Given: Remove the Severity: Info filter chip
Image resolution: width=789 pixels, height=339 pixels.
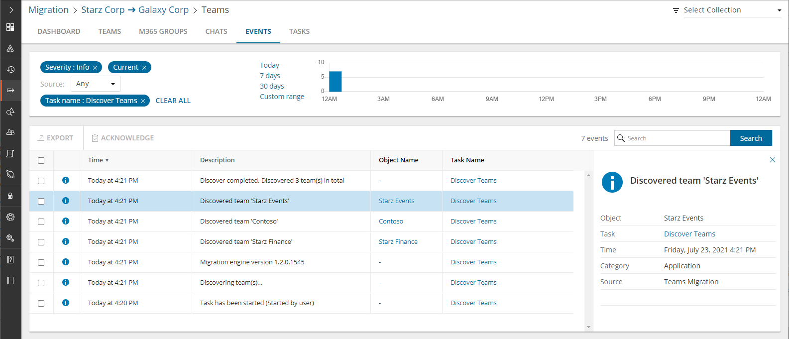Looking at the screenshot, I should click(95, 68).
